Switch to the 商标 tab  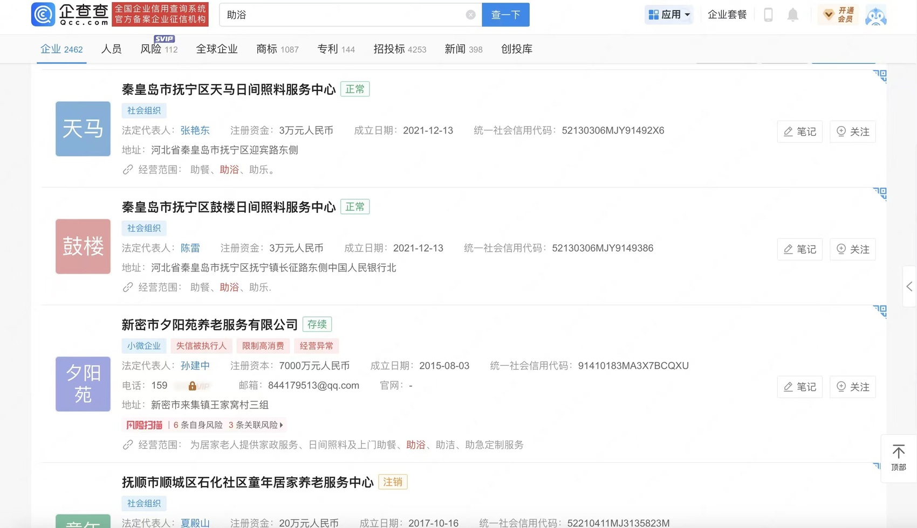tap(277, 49)
